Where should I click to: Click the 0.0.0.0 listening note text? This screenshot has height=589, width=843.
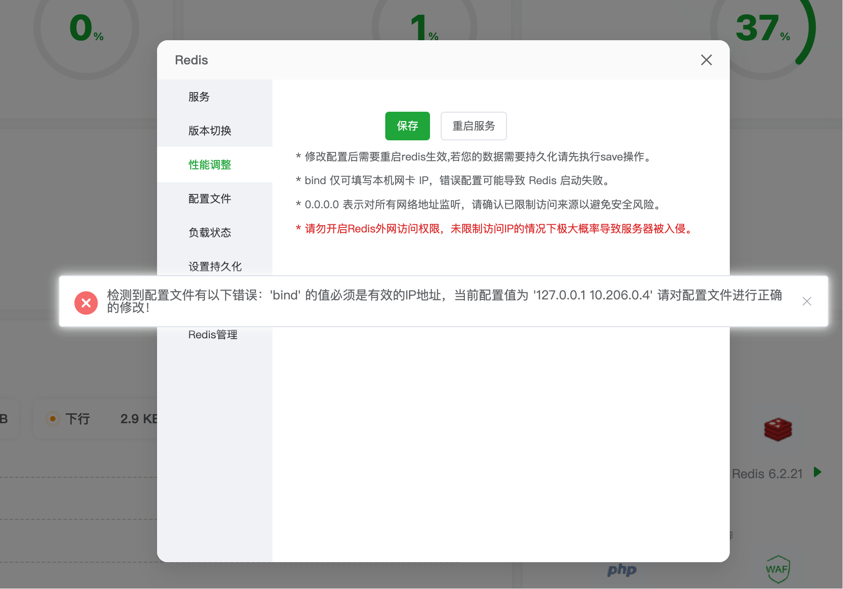click(478, 205)
